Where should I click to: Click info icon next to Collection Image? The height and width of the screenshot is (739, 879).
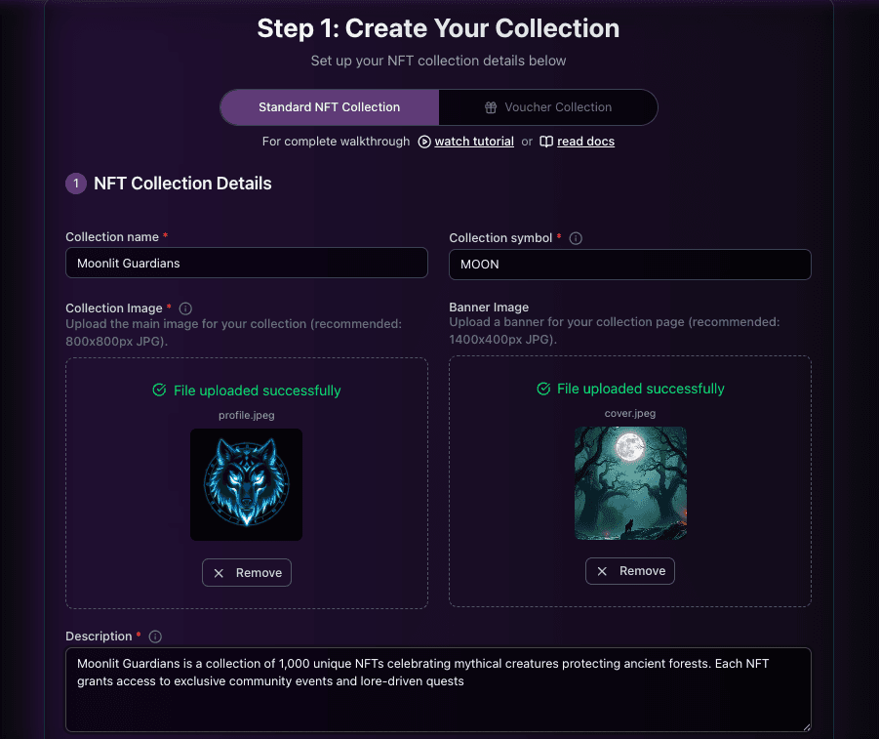(x=185, y=308)
